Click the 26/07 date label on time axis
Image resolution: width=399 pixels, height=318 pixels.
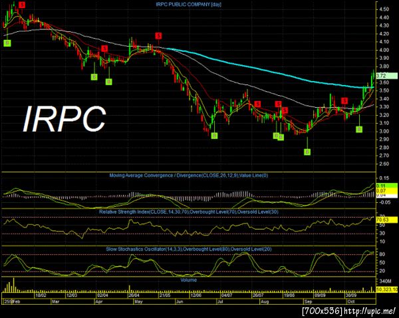[x=257, y=295]
